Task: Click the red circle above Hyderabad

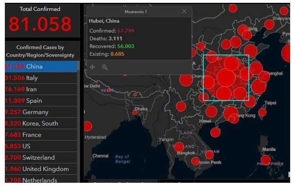Action: pyautogui.click(x=87, y=126)
